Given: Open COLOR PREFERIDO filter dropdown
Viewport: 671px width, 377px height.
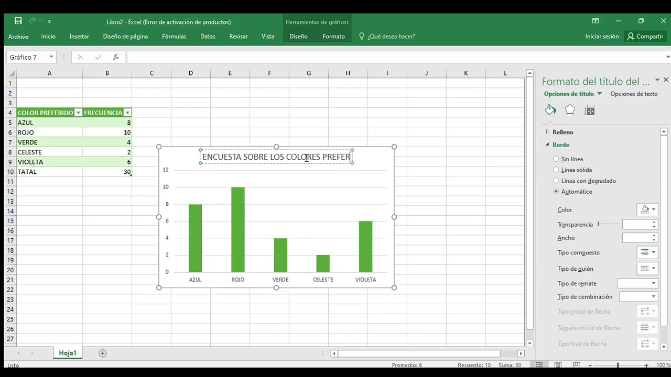Looking at the screenshot, I should (78, 113).
